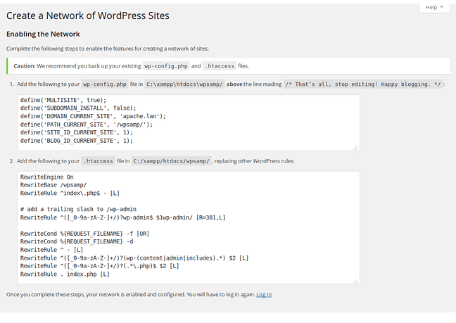Select the BLOG_ID_CURRENT_SITE define line
The image size is (456, 323).
tap(77, 141)
